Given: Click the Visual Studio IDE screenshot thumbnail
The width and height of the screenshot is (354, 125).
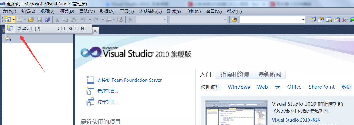Looking at the screenshot, I should click(236, 113).
